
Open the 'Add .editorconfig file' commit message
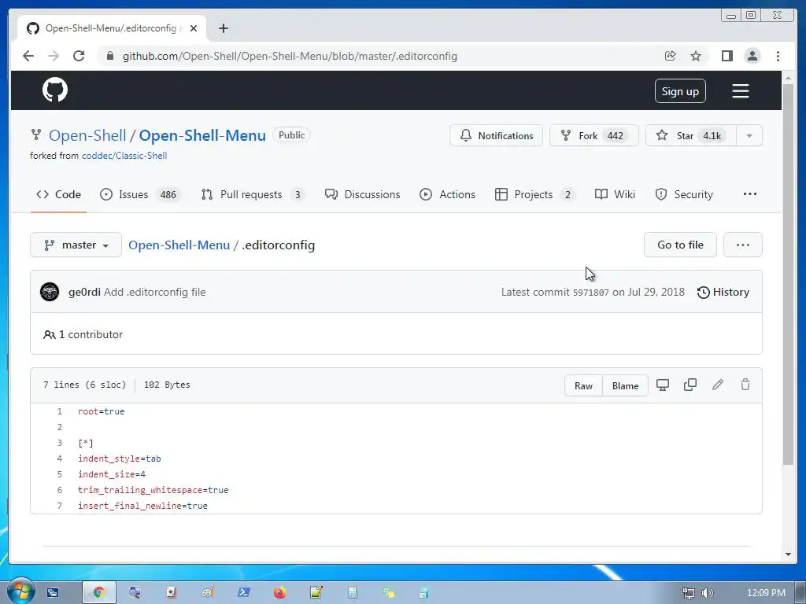tap(155, 292)
